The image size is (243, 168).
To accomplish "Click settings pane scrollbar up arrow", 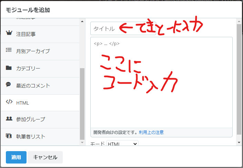I will 239,21.
